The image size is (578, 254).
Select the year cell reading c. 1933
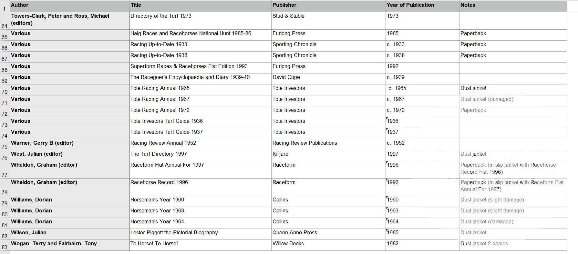[422, 46]
